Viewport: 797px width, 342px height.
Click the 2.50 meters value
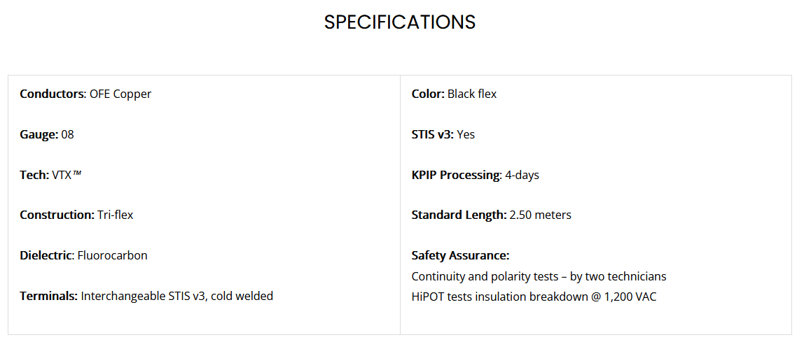point(540,215)
